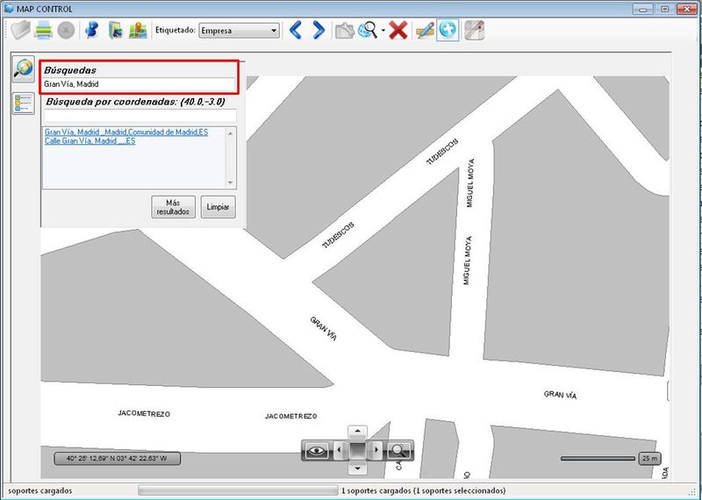Click the coordinates search input field
This screenshot has height=500, width=702.
tap(140, 115)
